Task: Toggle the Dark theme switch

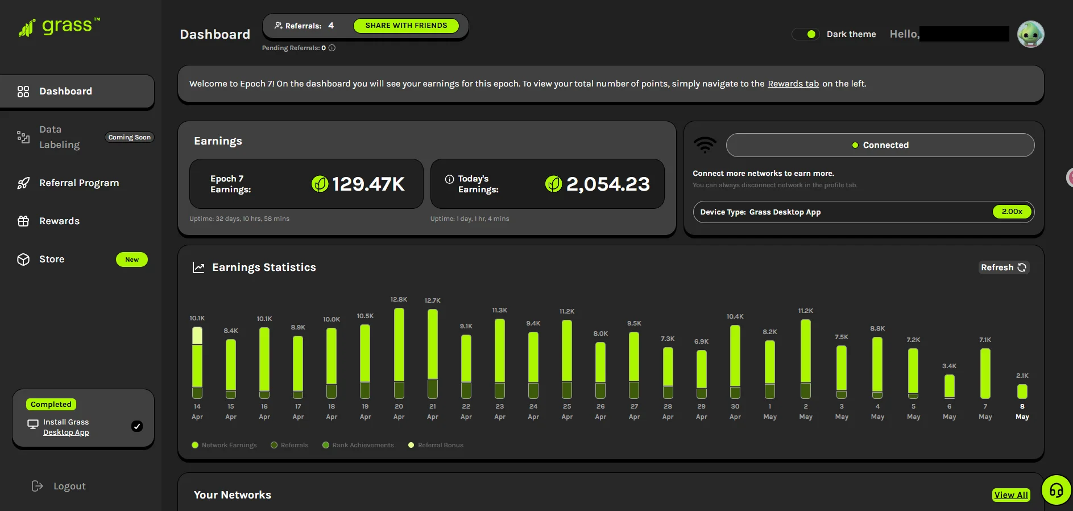Action: (x=806, y=34)
